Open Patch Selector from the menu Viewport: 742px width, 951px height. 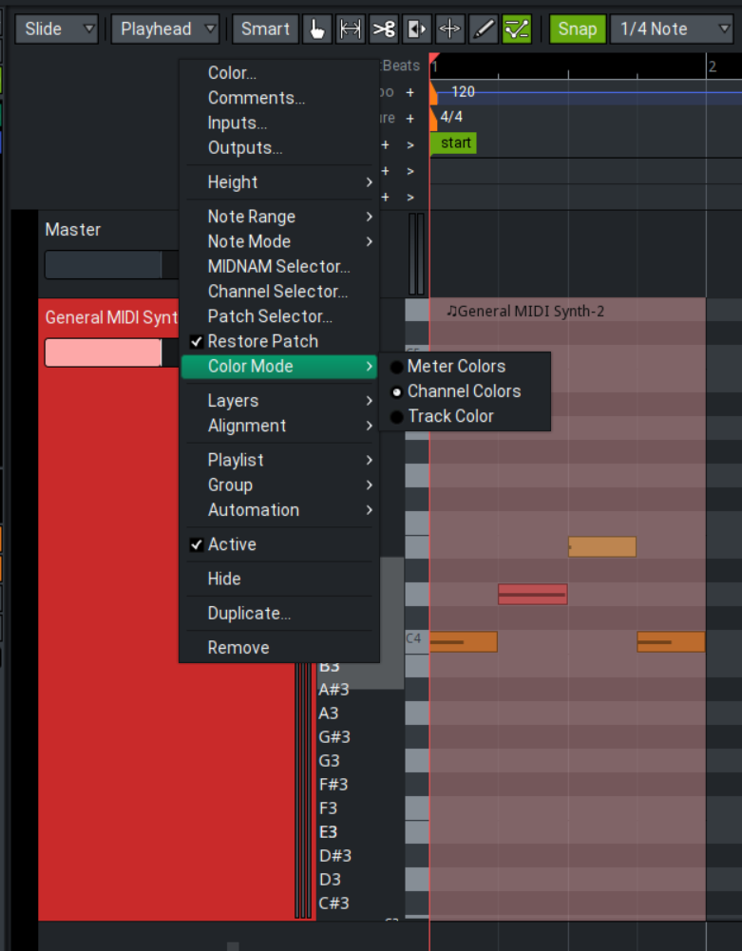[x=270, y=316]
